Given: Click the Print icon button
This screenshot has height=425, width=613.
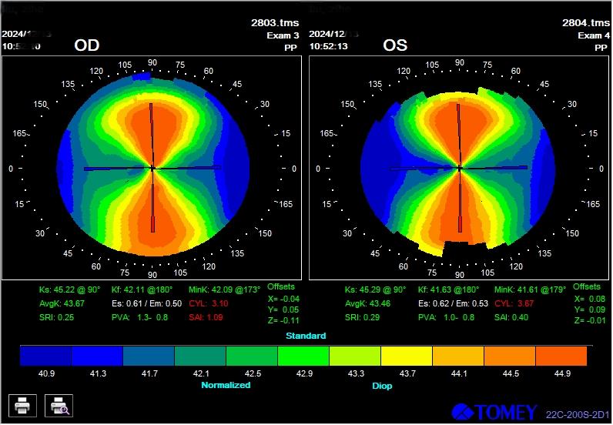Looking at the screenshot, I should 22,404.
